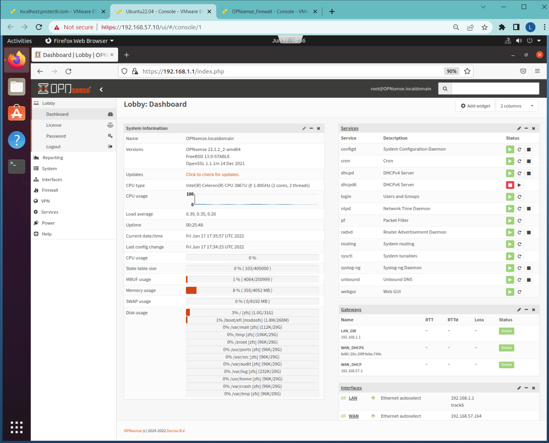Edit the Services widget with pencil icon
This screenshot has width=549, height=443.
click(519, 128)
